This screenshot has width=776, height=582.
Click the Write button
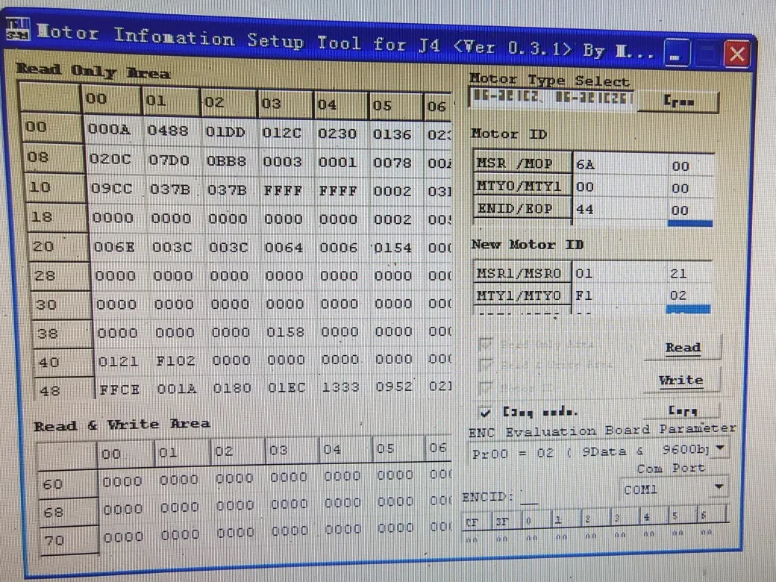(x=681, y=381)
